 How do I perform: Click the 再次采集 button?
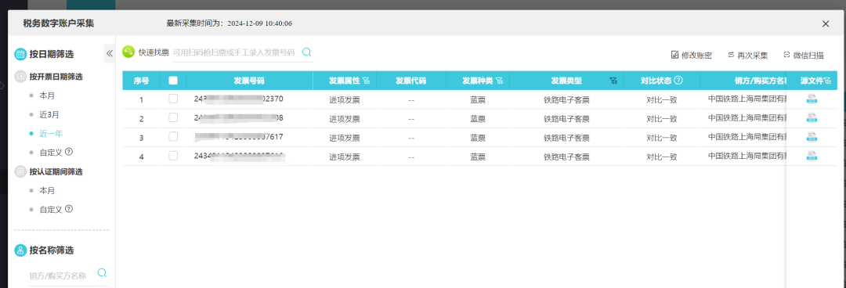click(x=748, y=55)
